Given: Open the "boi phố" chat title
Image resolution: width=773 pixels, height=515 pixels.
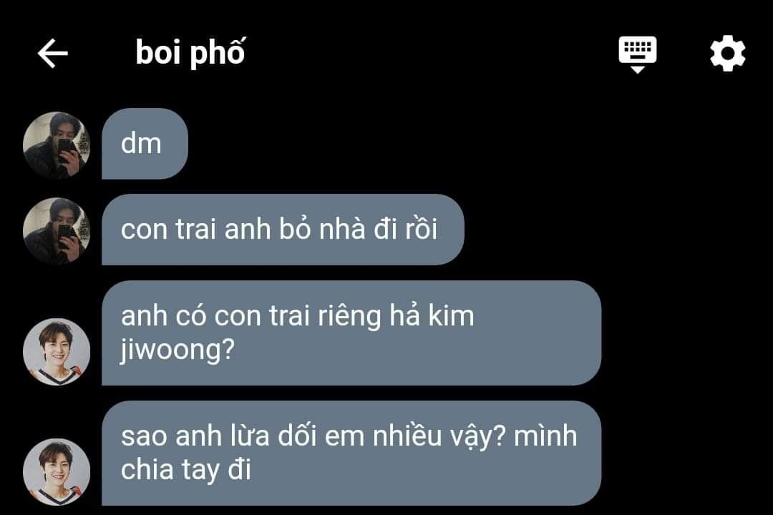Looking at the screenshot, I should point(190,53).
